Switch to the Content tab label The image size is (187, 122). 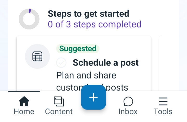[x=59, y=112]
